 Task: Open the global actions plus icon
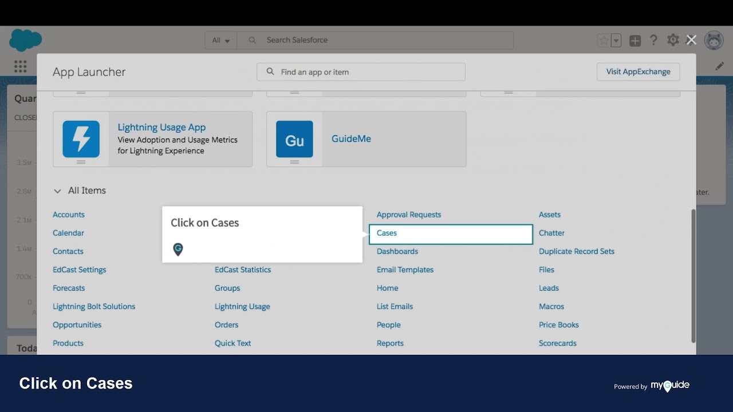tap(635, 40)
